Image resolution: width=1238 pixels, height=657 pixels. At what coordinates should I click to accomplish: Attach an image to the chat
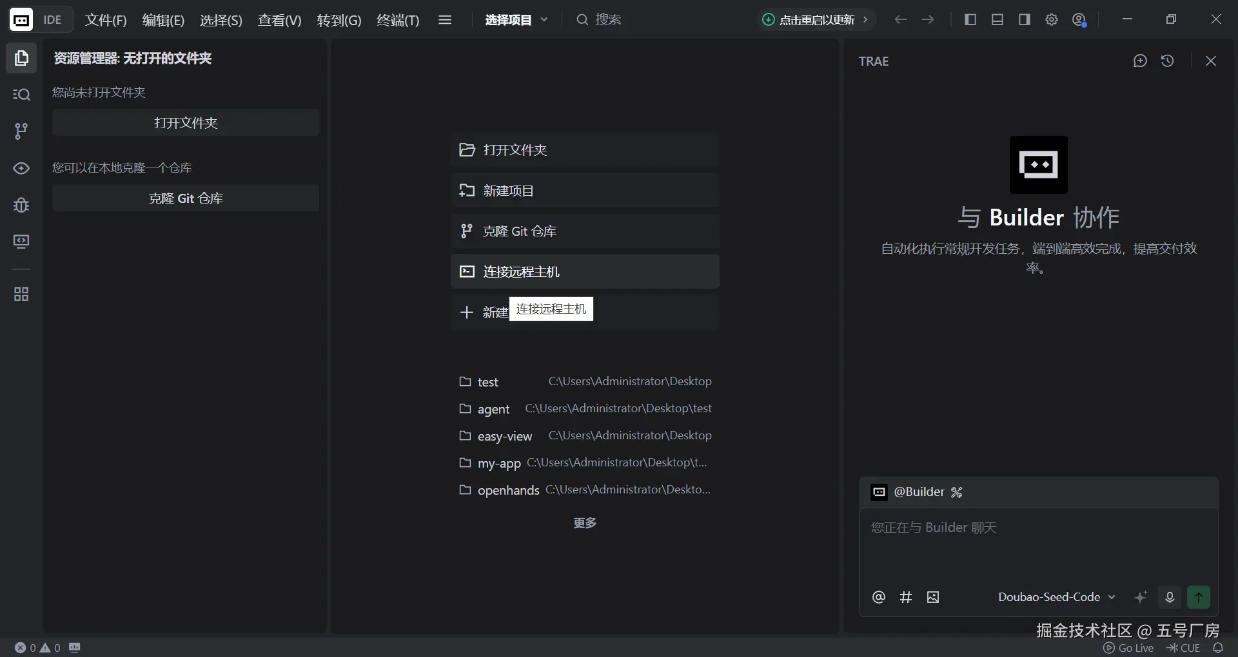933,597
